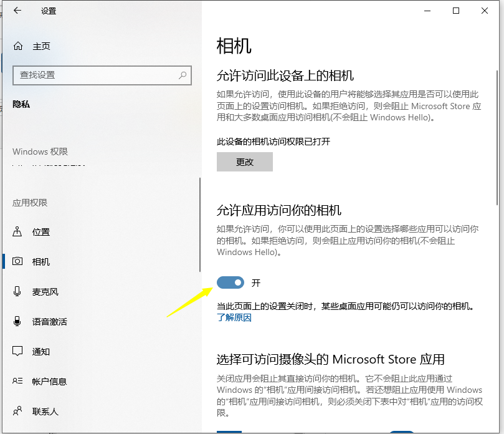Click the 相机 page title heading
504x434 pixels.
point(234,46)
